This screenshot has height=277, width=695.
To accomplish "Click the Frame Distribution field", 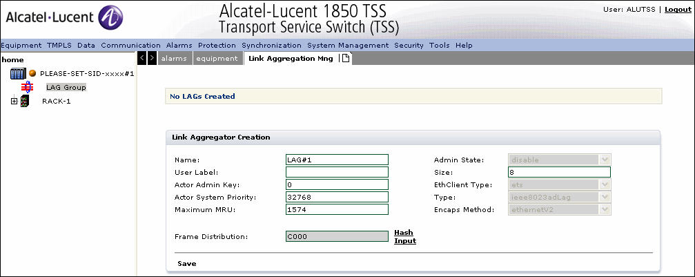I will point(337,237).
